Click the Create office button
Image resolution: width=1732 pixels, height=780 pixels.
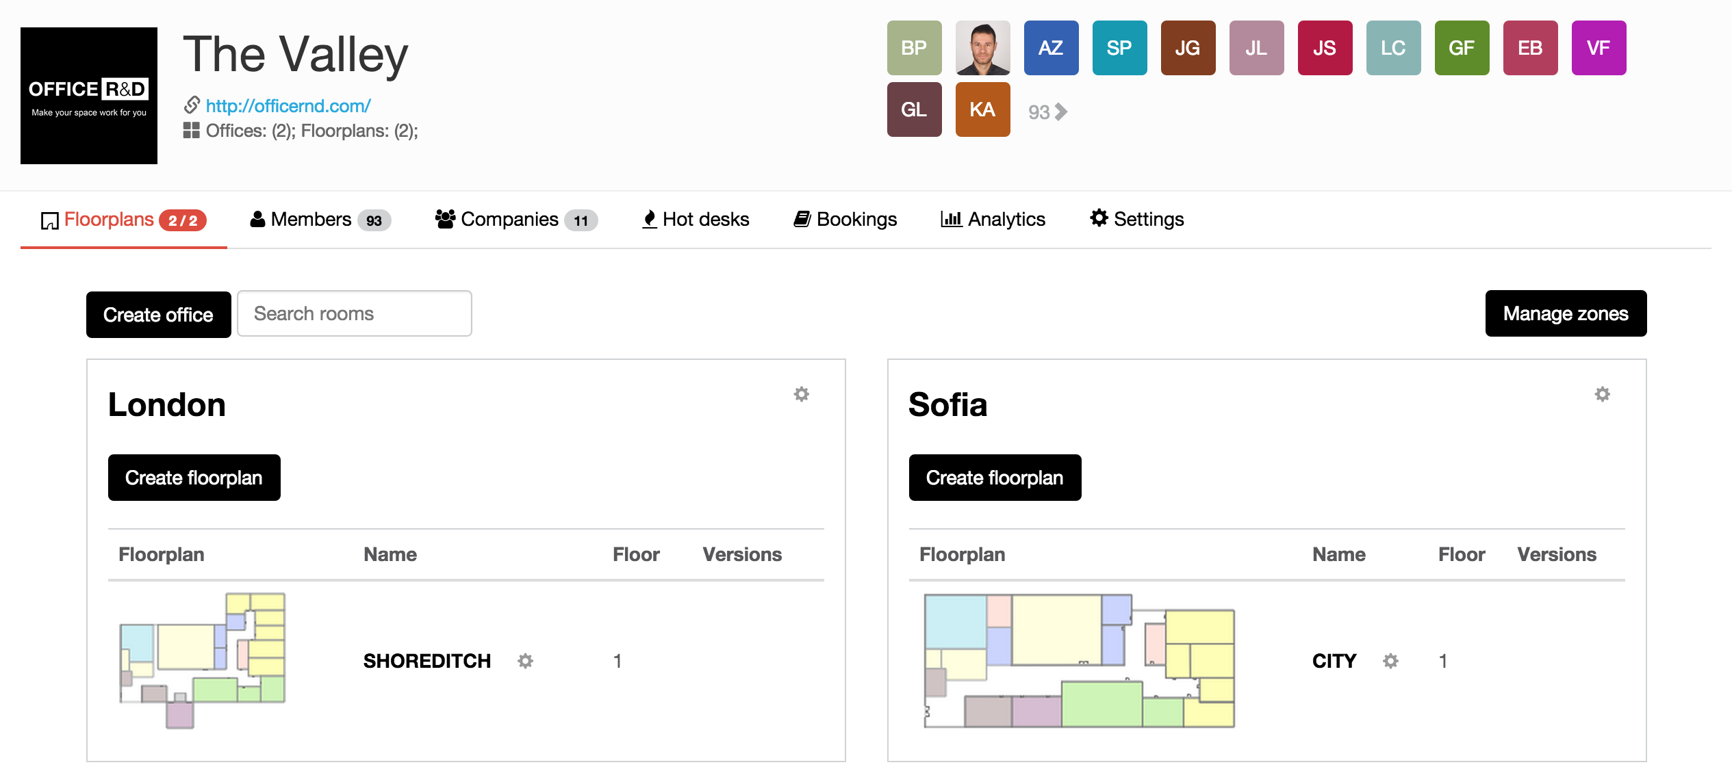click(158, 315)
